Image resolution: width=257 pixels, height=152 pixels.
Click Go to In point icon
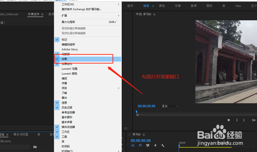tap(254, 120)
